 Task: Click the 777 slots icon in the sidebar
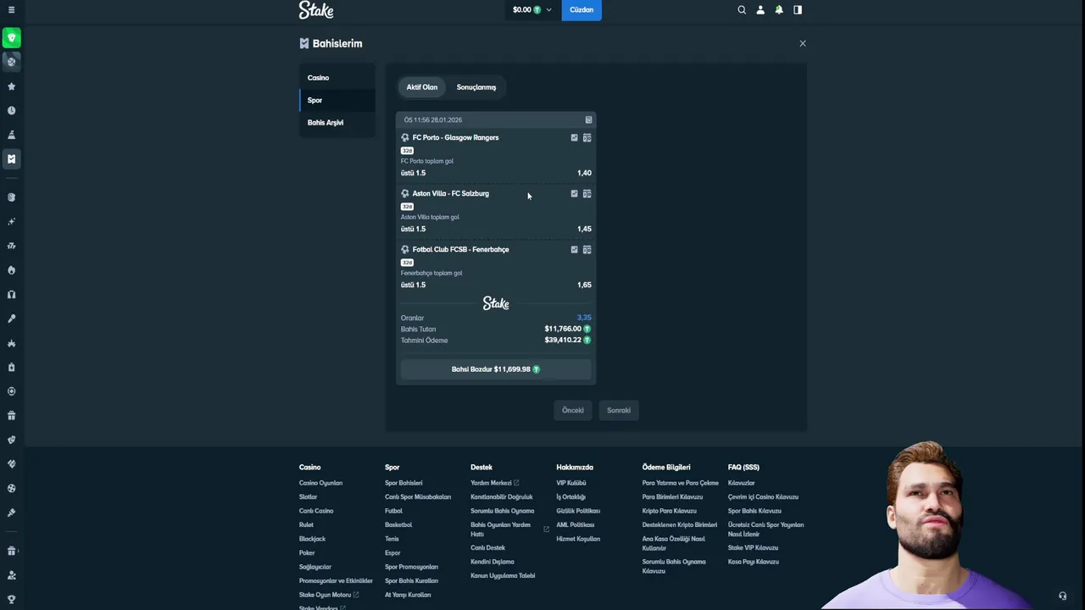[11, 246]
